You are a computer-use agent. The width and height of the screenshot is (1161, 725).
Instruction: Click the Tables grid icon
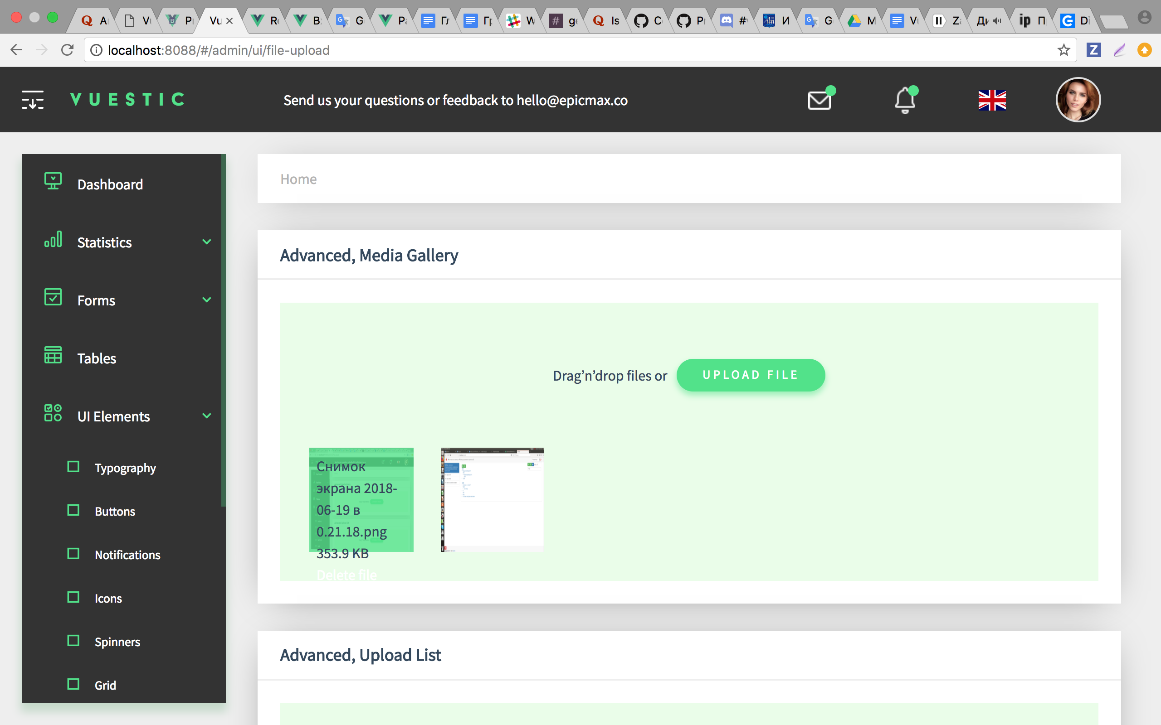pyautogui.click(x=52, y=356)
